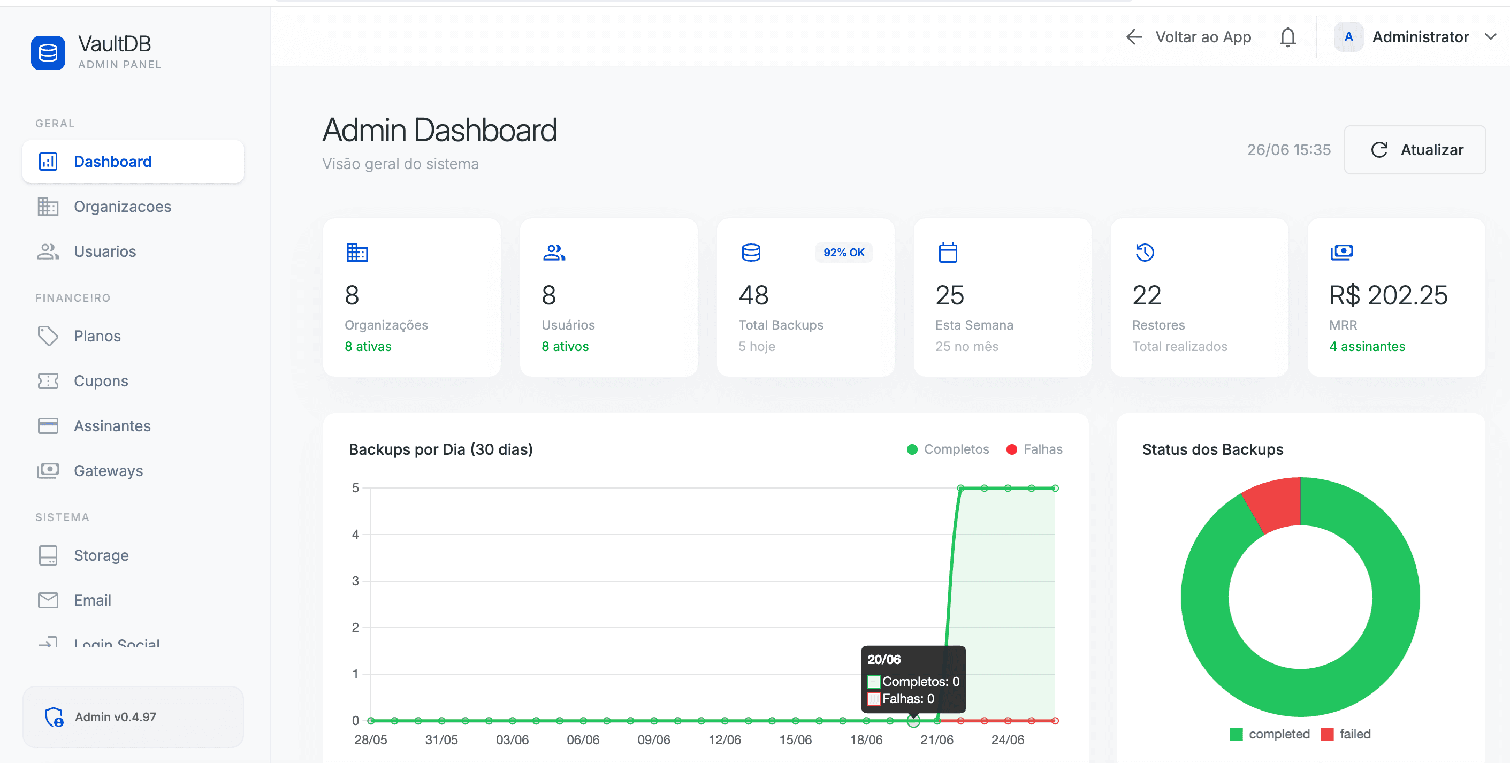Click the '8 ativos' text in Usuários card

pyautogui.click(x=565, y=346)
